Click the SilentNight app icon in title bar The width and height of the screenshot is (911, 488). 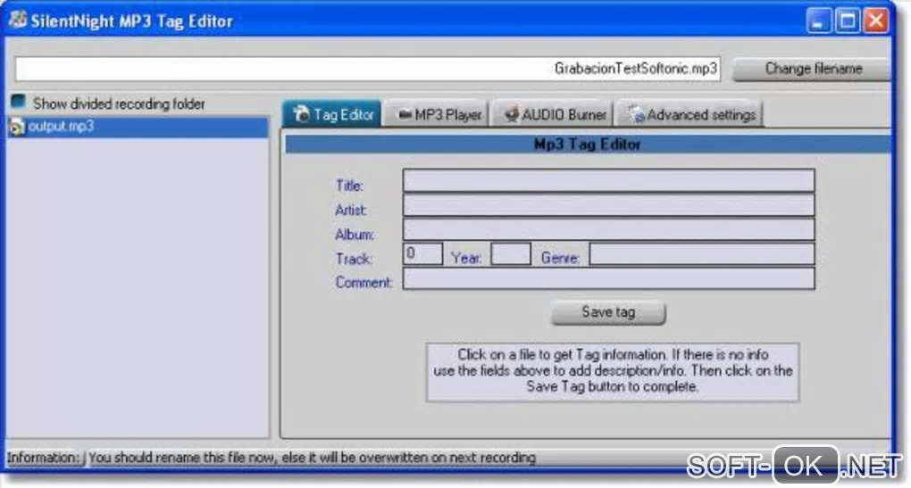point(18,21)
